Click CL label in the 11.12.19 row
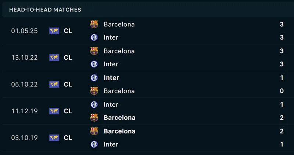The height and width of the screenshot is (155, 294). tap(68, 111)
